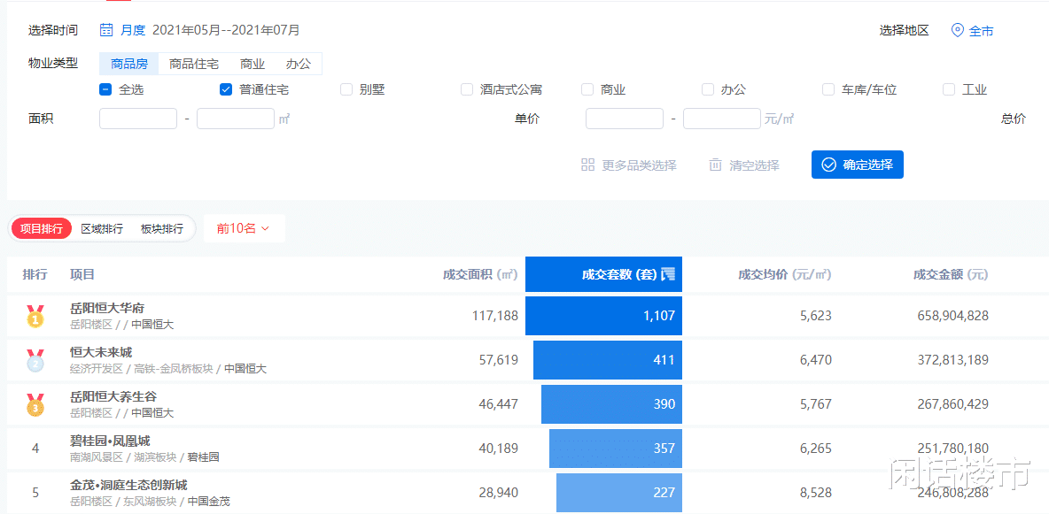The height and width of the screenshot is (514, 1049).
Task: Click the 1,107 bar for 岳阳恒大华府
Action: coord(603,316)
